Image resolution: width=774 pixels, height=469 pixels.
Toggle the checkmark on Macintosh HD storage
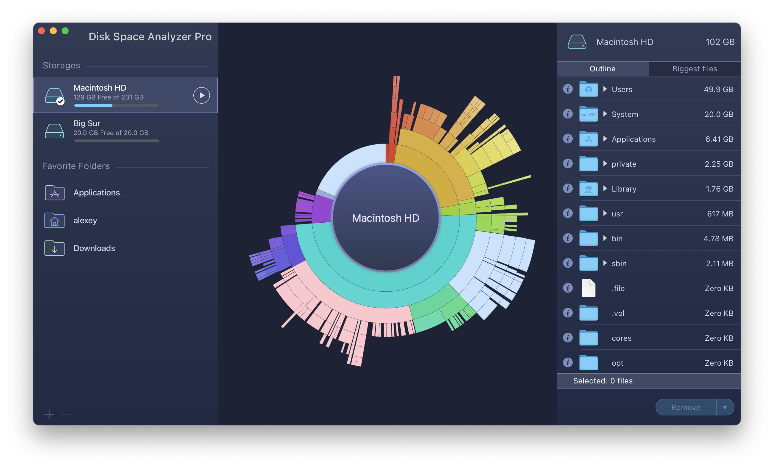pos(60,102)
